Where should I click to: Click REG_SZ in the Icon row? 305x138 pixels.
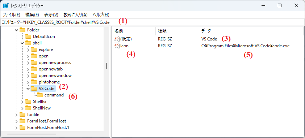coord(165,46)
